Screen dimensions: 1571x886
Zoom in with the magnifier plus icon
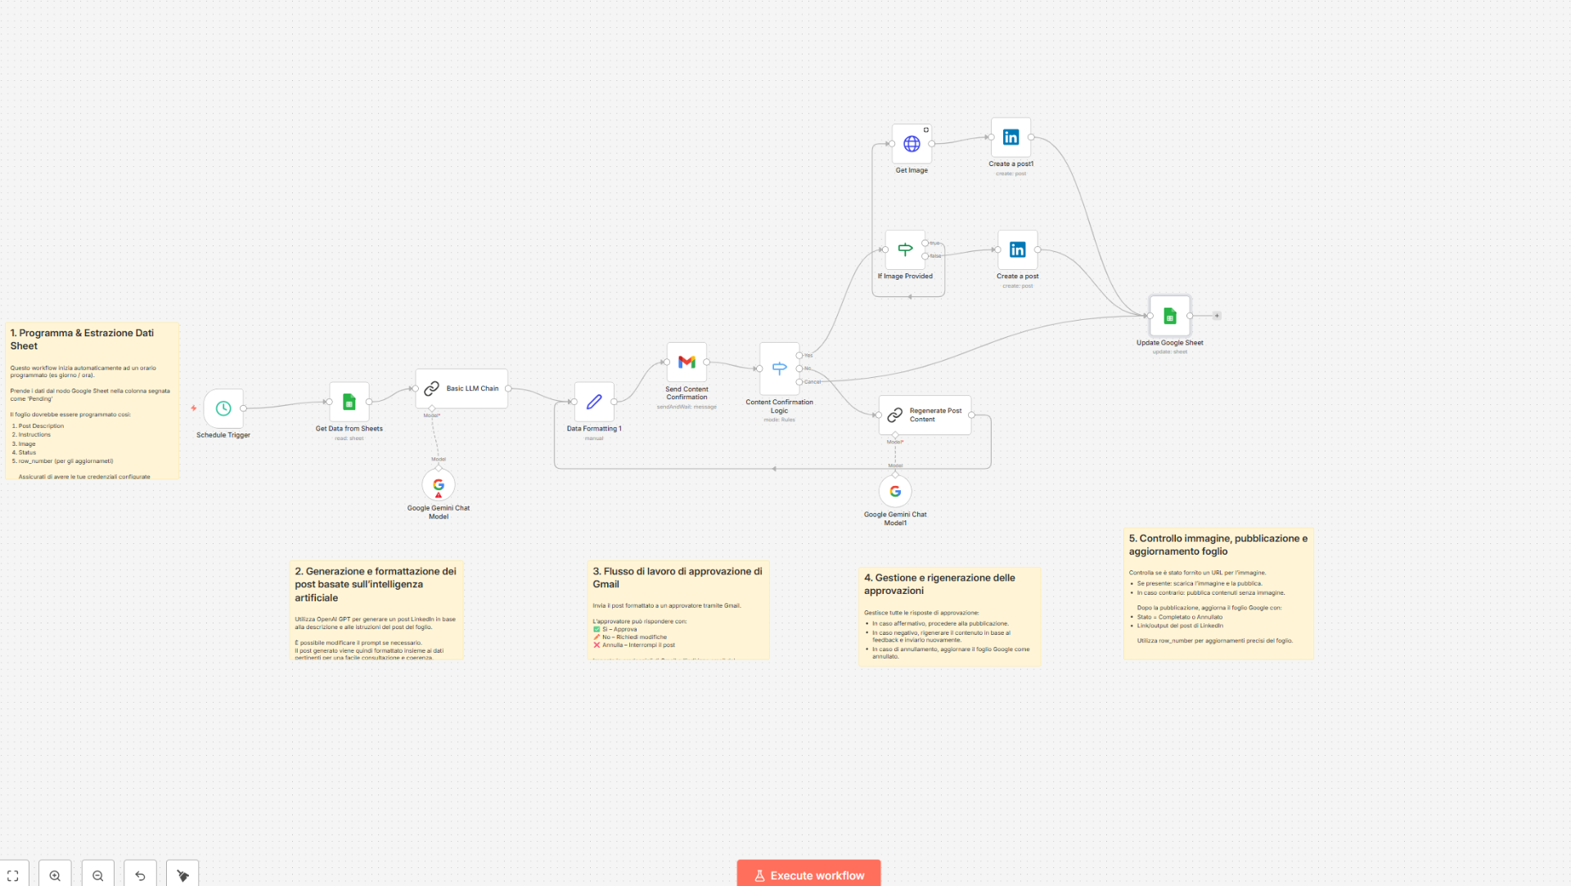pos(54,875)
